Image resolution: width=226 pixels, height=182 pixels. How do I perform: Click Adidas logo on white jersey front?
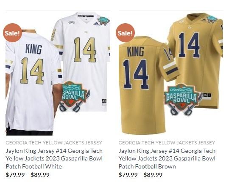pyautogui.click(x=96, y=24)
